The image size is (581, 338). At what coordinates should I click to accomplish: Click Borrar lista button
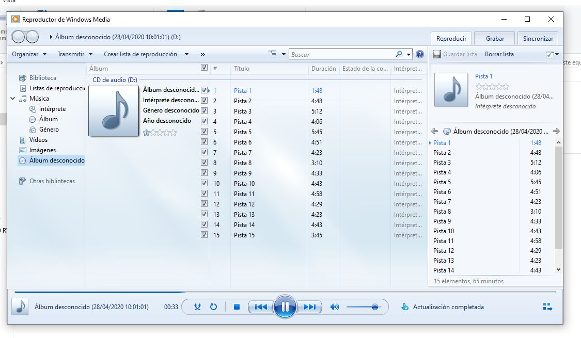click(x=499, y=54)
